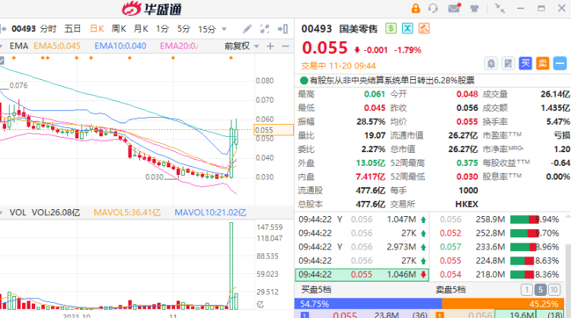
Task: Click the skin shirt icon
Action: pyautogui.click(x=474, y=8)
